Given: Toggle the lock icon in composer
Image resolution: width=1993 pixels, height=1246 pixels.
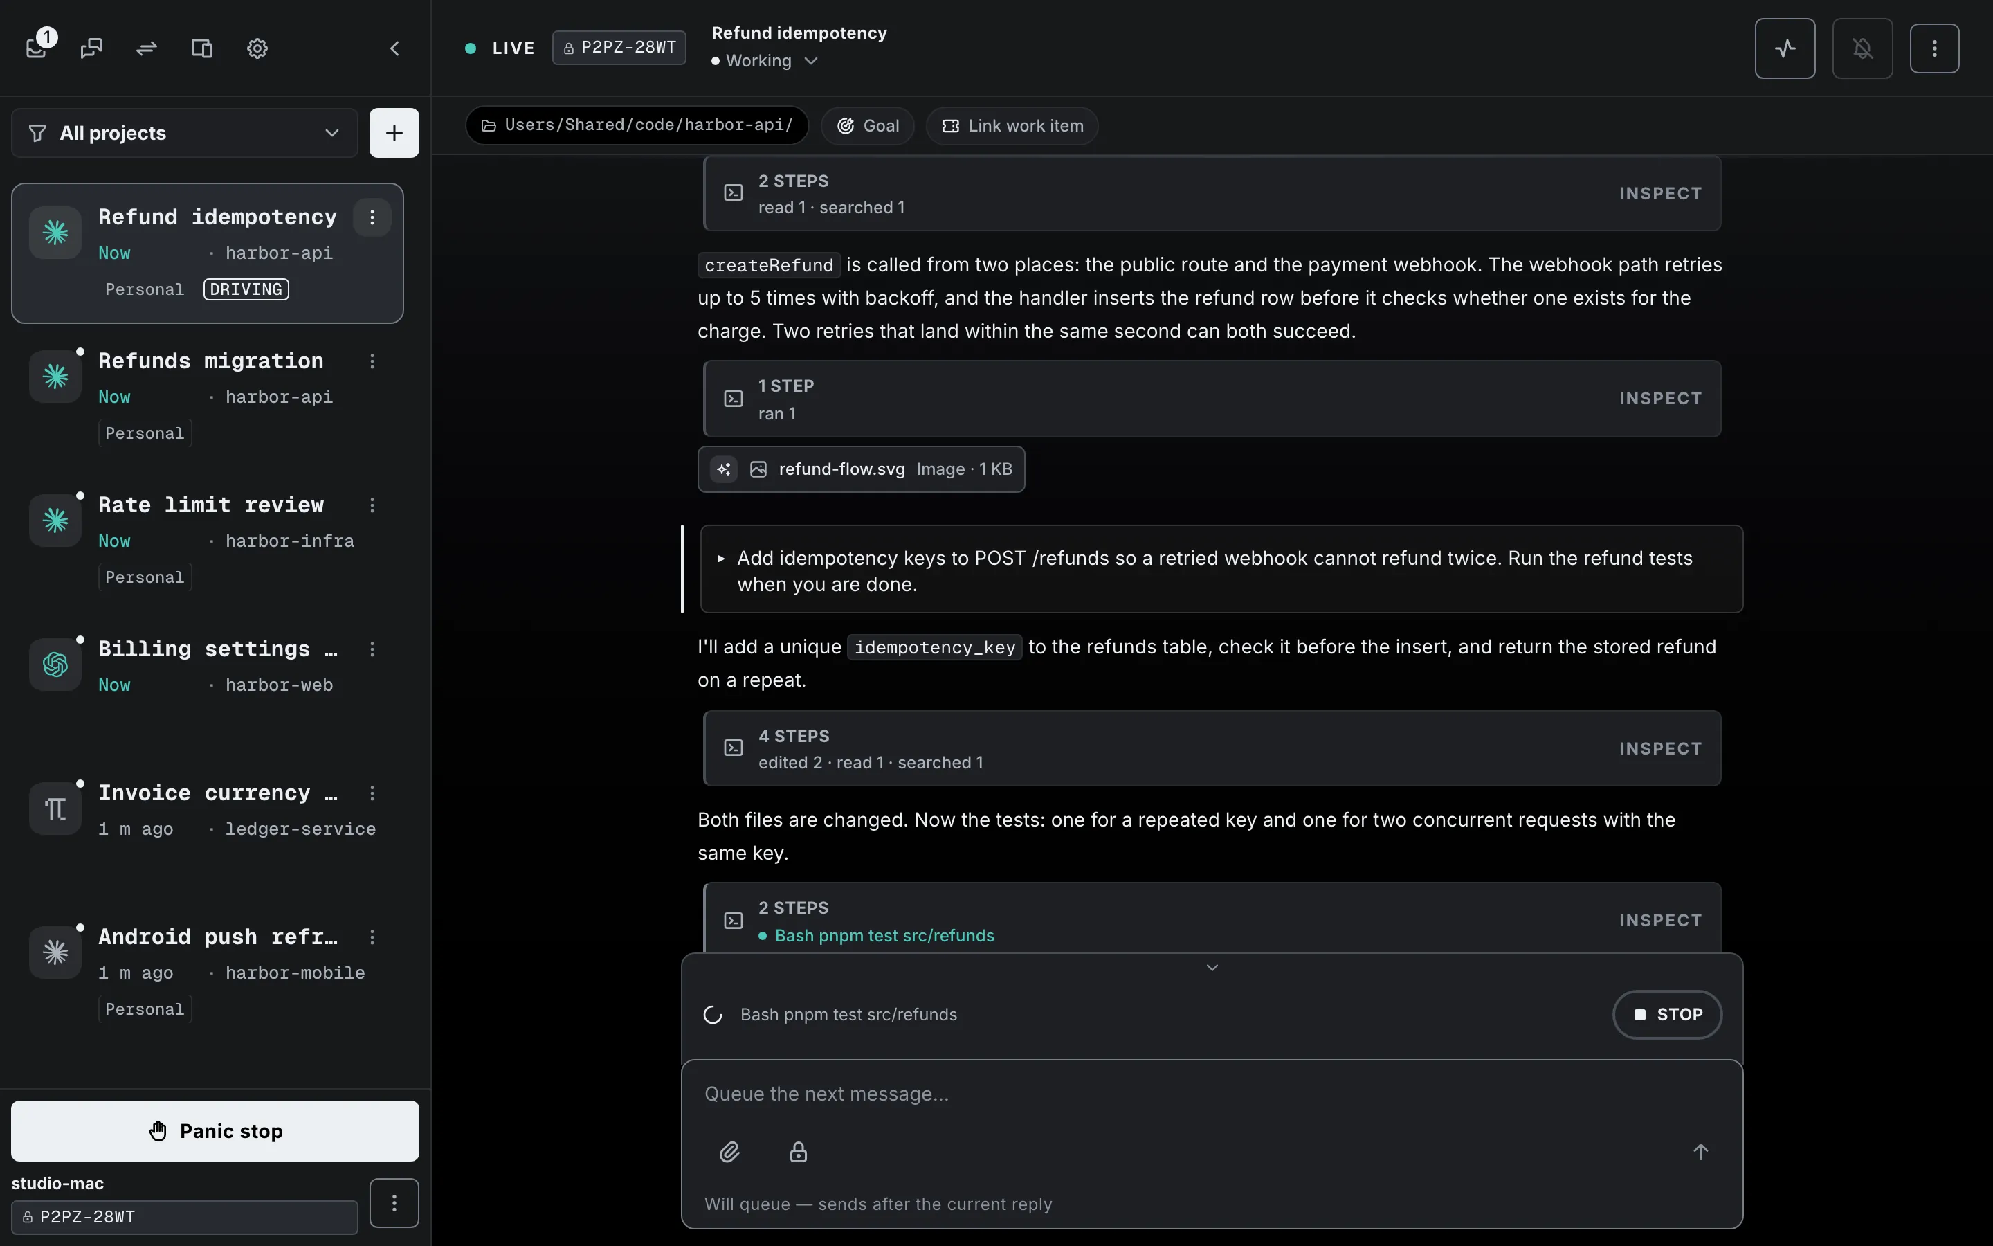Looking at the screenshot, I should tap(798, 1151).
